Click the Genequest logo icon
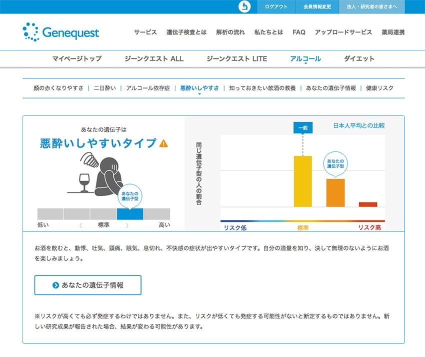425x357 pixels. (32, 31)
